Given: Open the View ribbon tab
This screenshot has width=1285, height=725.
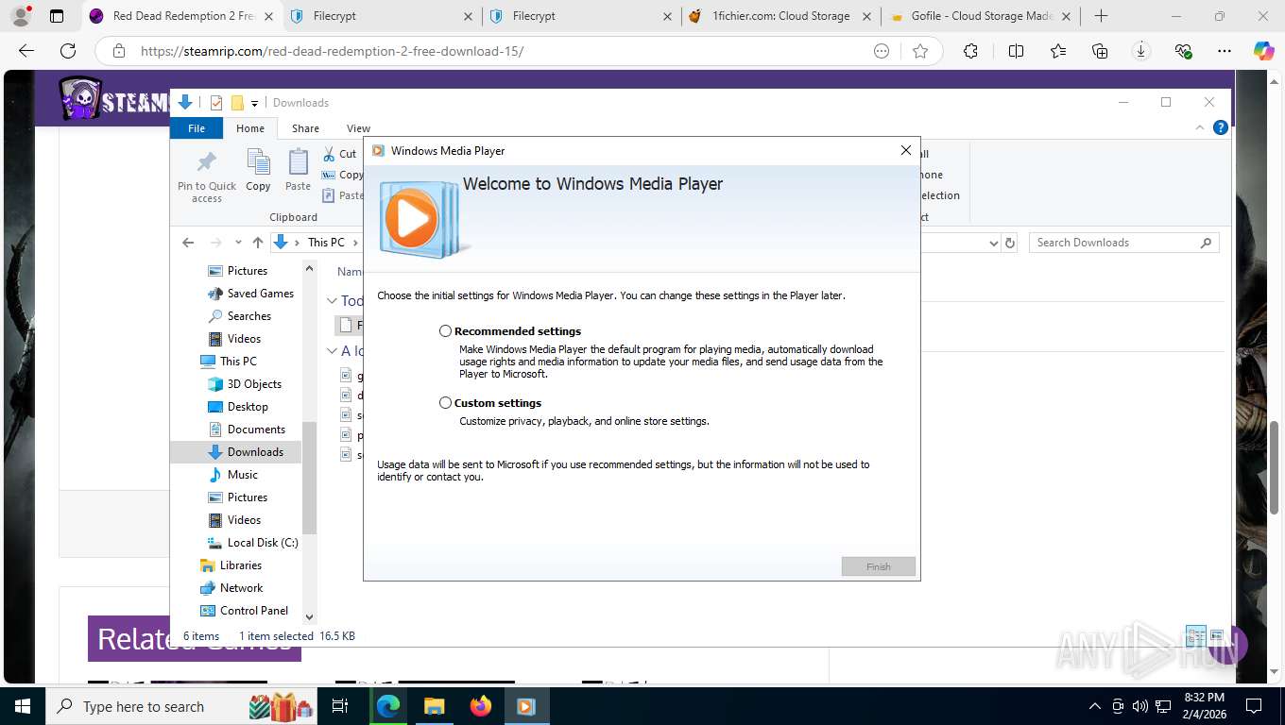Looking at the screenshot, I should point(358,128).
